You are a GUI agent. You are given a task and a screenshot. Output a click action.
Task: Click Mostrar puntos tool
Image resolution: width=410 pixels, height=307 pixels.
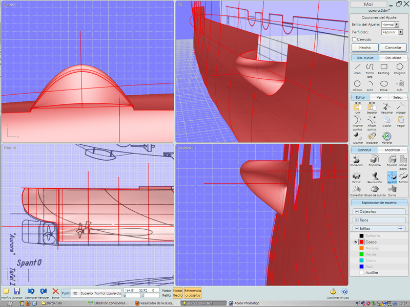click(357, 123)
